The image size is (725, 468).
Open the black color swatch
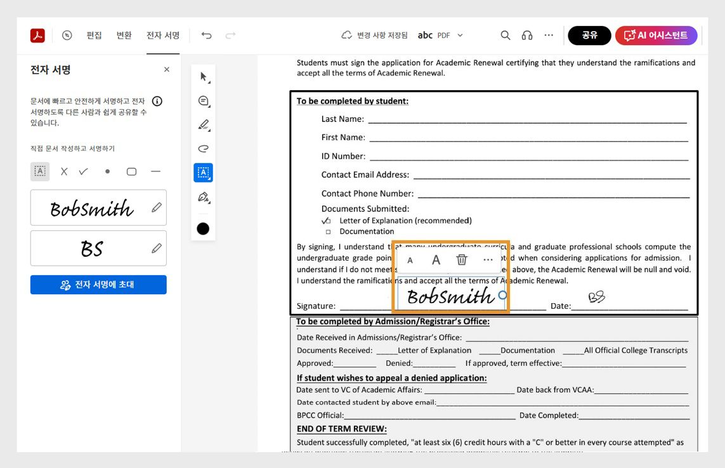coord(203,229)
